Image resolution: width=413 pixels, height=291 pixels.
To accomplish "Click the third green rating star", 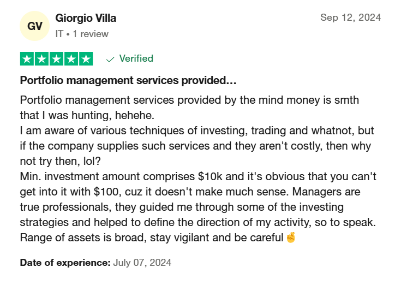I will coord(56,59).
